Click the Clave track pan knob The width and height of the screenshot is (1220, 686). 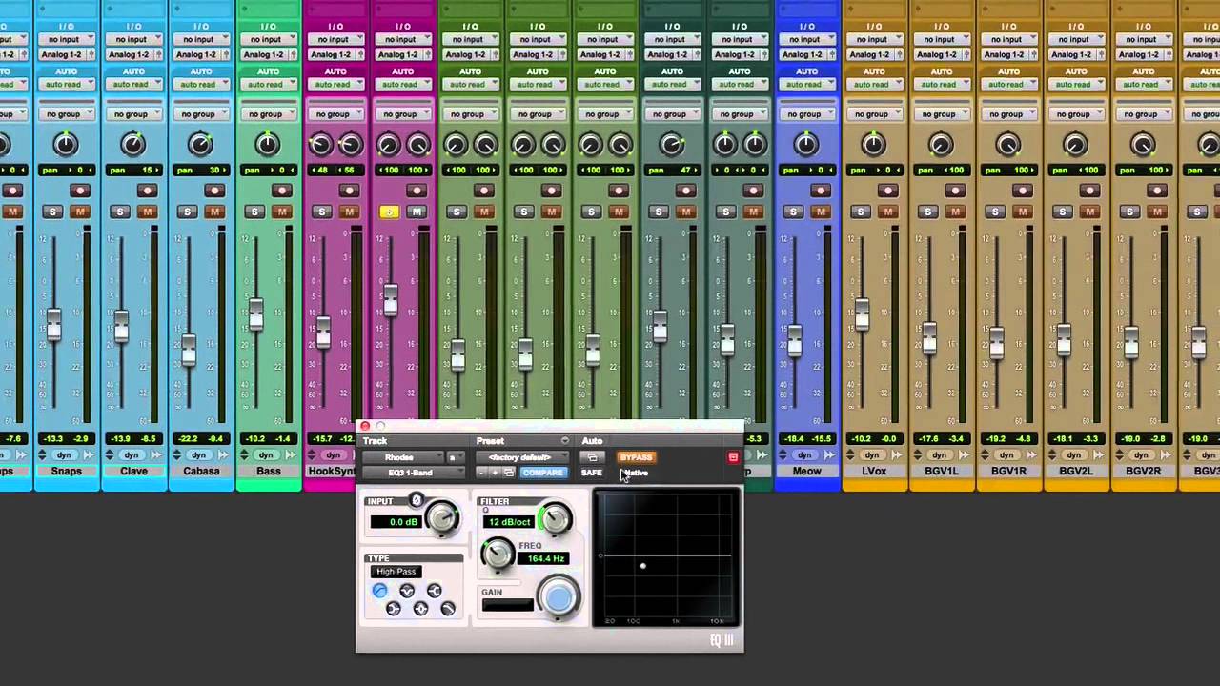tap(132, 145)
